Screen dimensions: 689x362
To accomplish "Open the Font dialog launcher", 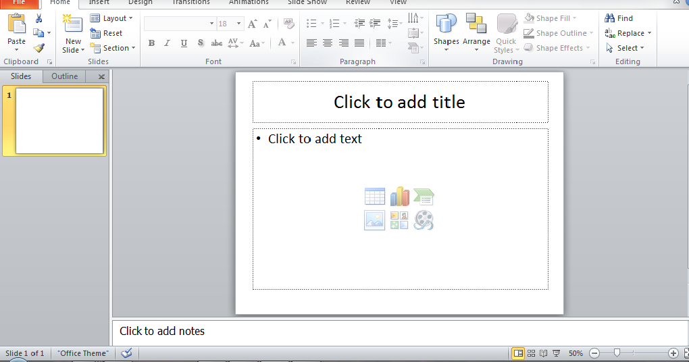I will (x=293, y=62).
